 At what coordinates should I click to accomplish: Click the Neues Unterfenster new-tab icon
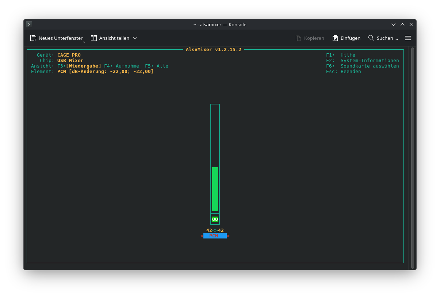[x=33, y=38]
